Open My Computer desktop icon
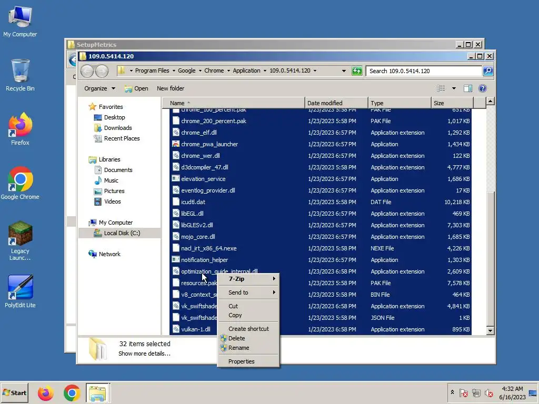This screenshot has width=539, height=404. tap(20, 21)
